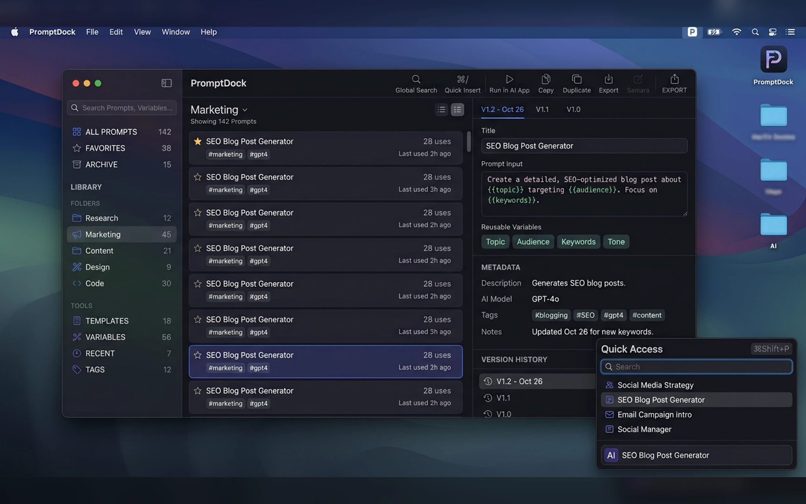Screen dimensions: 806x504
Task: Switch to V1.1 version tab
Action: coord(542,110)
